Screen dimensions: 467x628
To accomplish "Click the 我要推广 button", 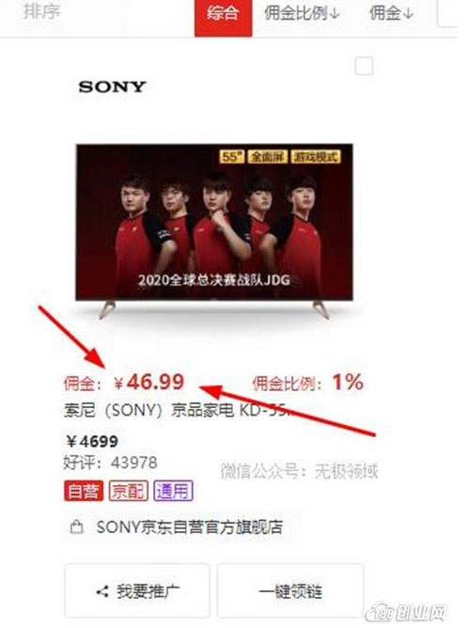I will tap(137, 591).
